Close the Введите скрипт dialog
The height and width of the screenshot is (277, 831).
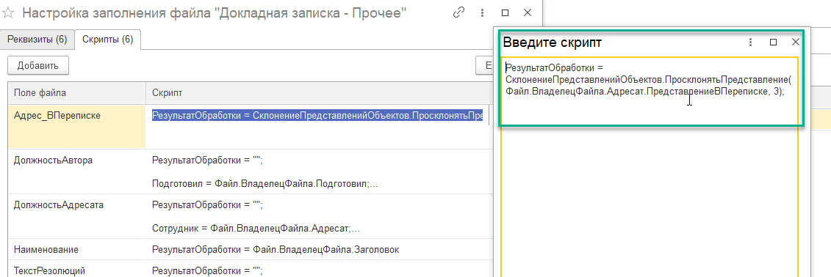[x=795, y=43]
